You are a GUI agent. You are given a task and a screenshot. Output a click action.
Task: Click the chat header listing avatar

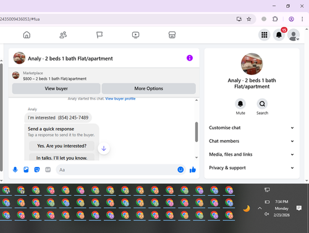[19, 58]
